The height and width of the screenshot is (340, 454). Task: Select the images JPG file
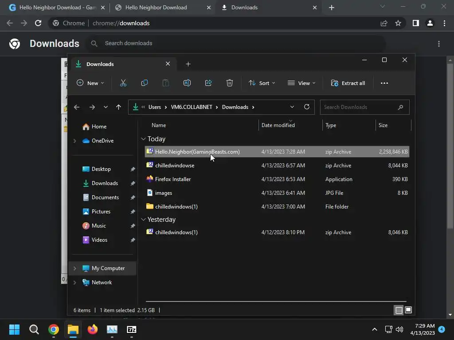click(x=277, y=193)
